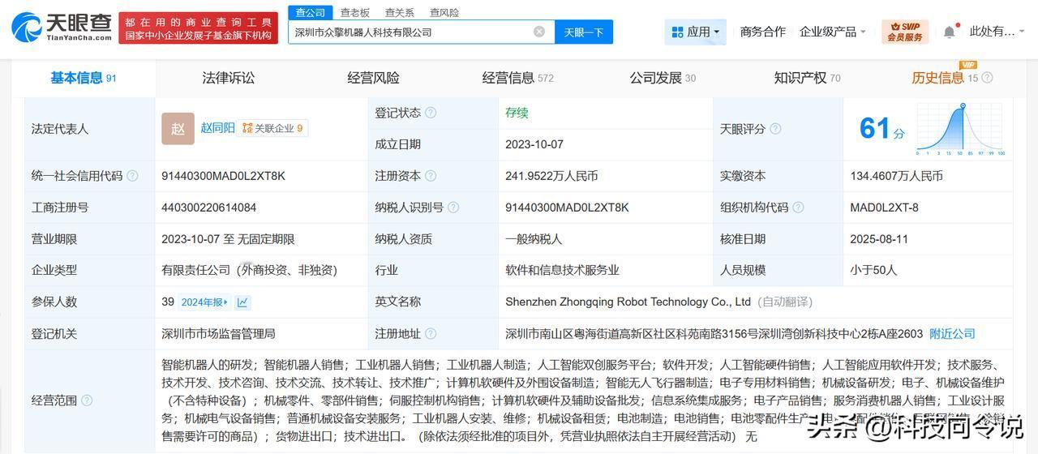Open the insured-count trend chart icon
Viewport: 1038px width, 454px height.
242,302
